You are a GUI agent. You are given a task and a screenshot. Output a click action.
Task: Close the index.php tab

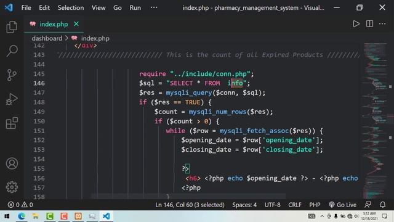pos(76,24)
